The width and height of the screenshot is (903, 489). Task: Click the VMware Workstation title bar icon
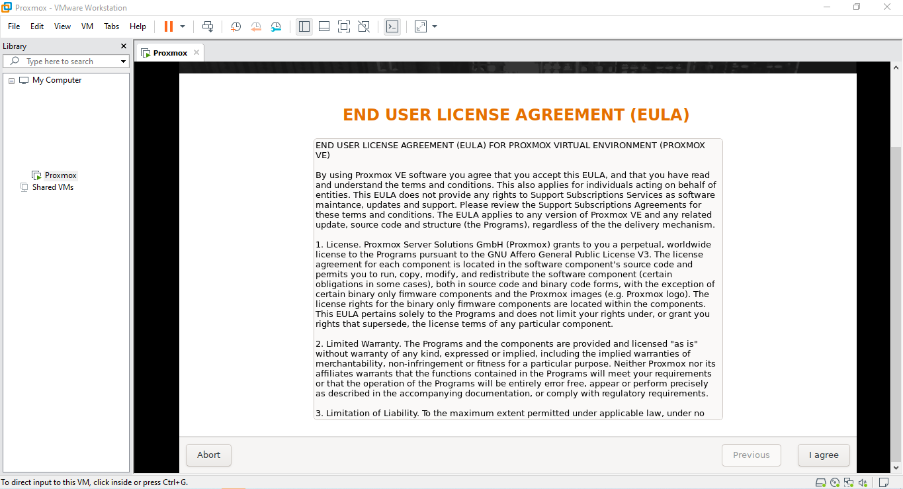click(7, 7)
